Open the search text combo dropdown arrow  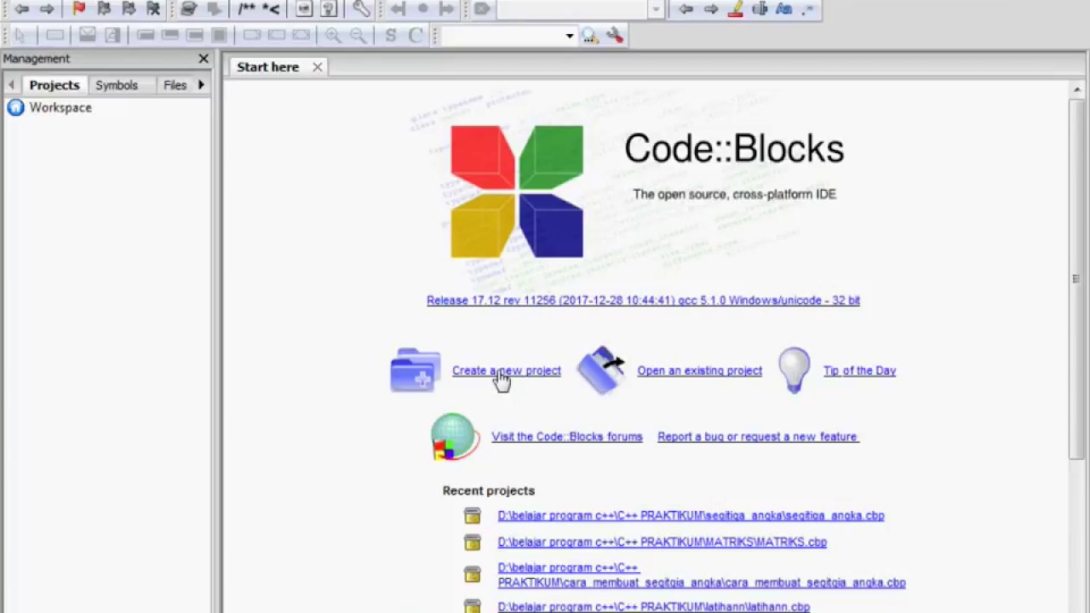(x=569, y=36)
